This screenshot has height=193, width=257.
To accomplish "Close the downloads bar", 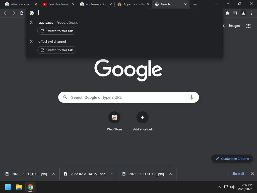I will [x=252, y=174].
